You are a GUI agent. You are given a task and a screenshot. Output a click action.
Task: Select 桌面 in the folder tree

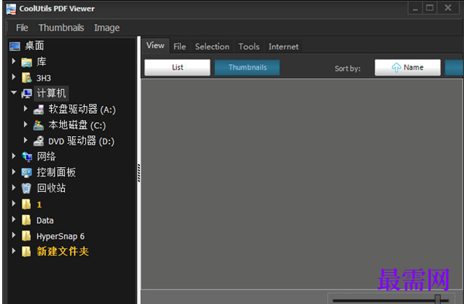click(x=35, y=46)
